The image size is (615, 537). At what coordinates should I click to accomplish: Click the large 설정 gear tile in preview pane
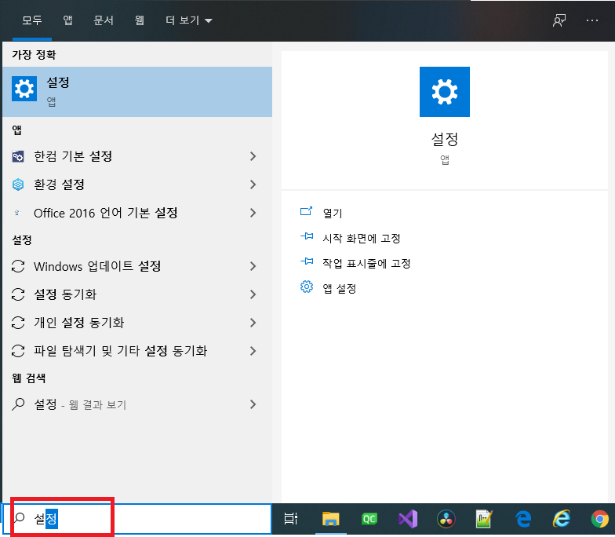[x=444, y=91]
